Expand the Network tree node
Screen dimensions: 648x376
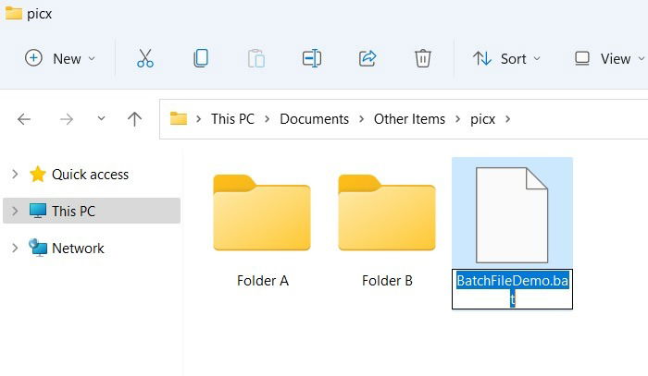[x=15, y=249]
